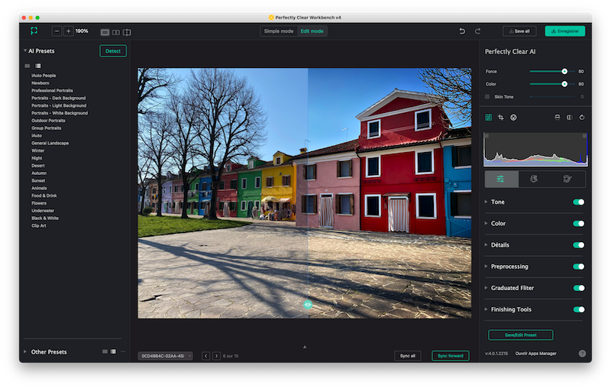This screenshot has width=611, height=388.
Task: Open the right tab above the Tone section
Action: pyautogui.click(x=567, y=179)
